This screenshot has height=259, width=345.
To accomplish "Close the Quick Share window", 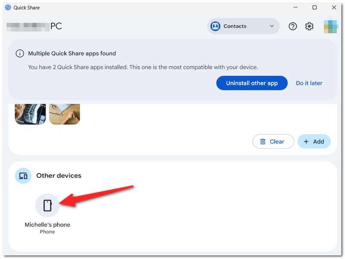I will point(334,7).
